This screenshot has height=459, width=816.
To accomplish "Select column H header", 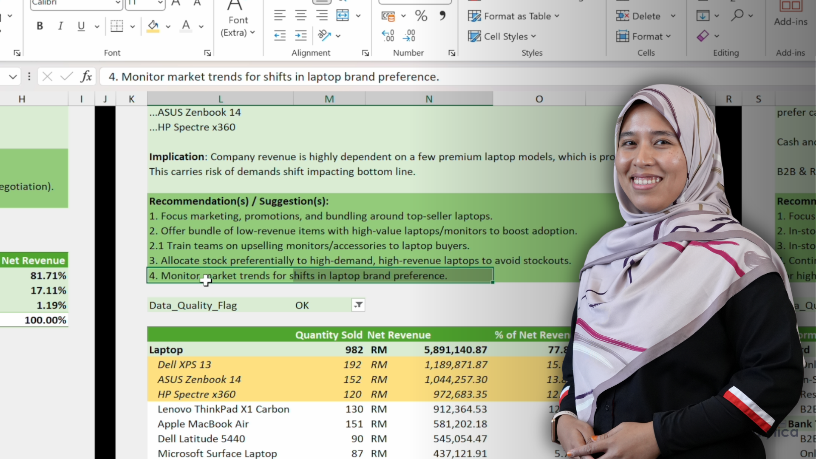I will (x=22, y=99).
